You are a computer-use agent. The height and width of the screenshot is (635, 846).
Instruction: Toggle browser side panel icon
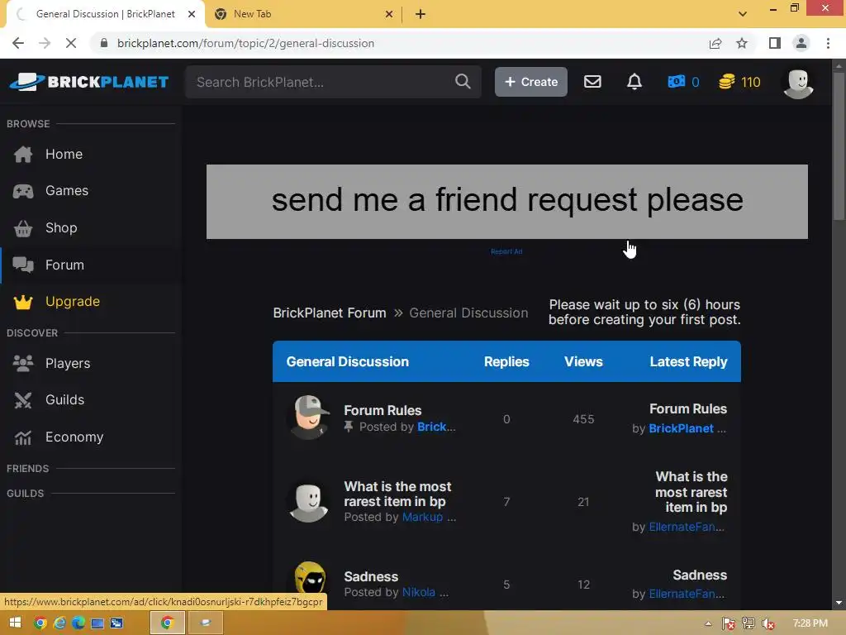(775, 43)
